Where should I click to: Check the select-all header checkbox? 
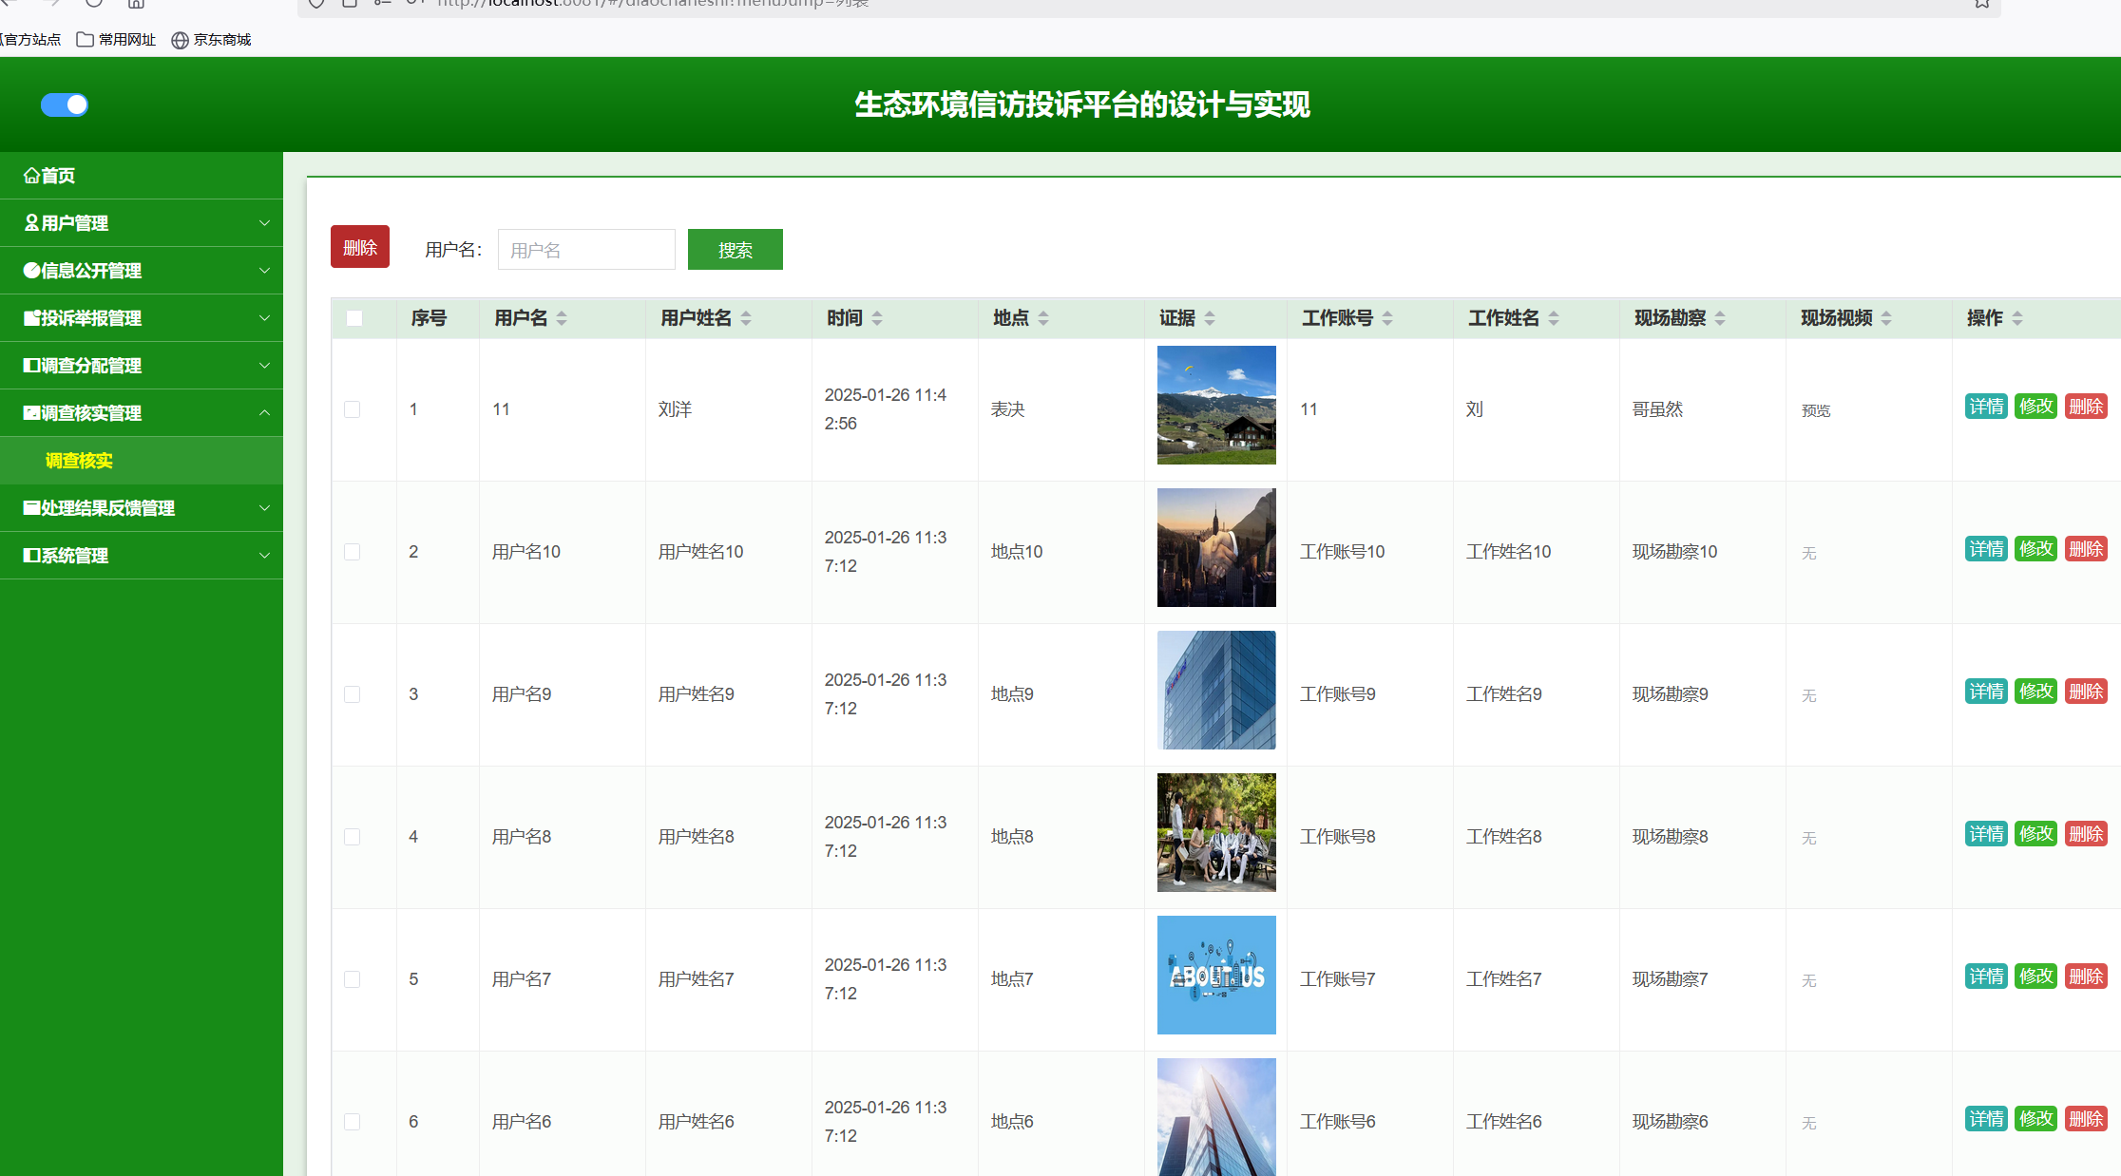point(354,318)
